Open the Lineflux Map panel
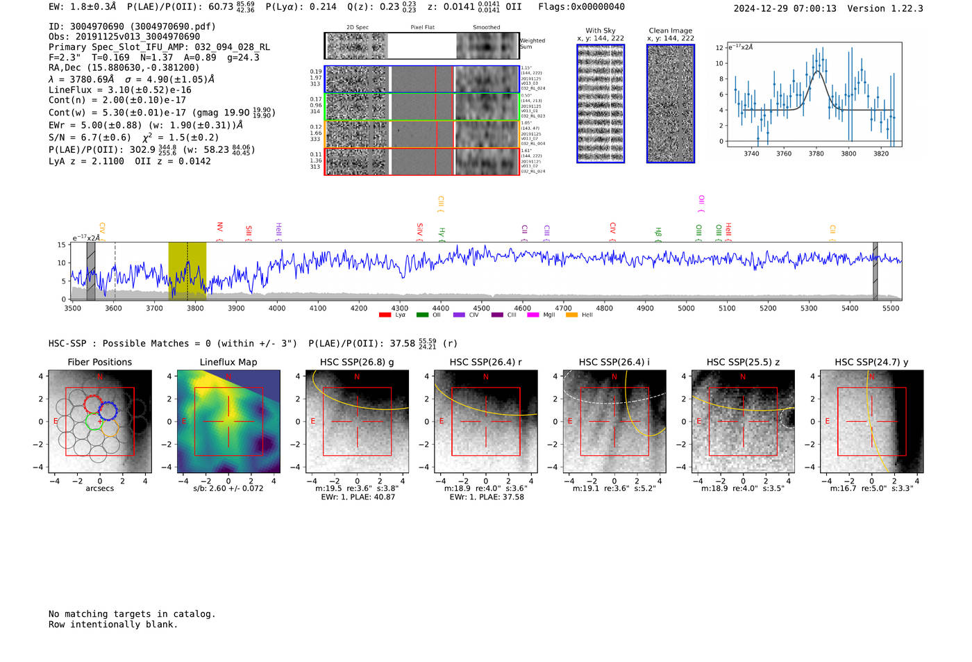972x662 pixels. [228, 422]
